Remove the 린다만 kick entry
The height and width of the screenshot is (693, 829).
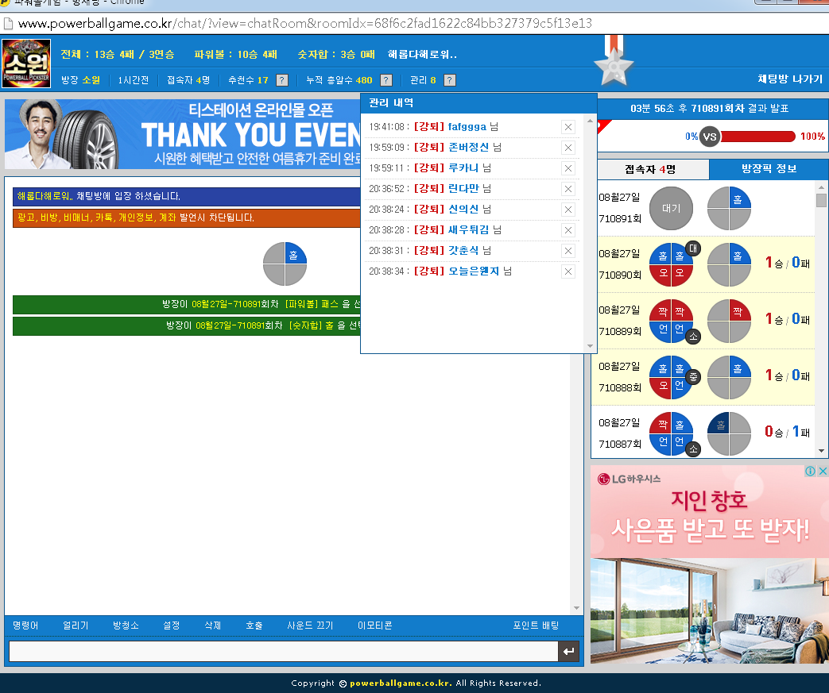point(568,189)
